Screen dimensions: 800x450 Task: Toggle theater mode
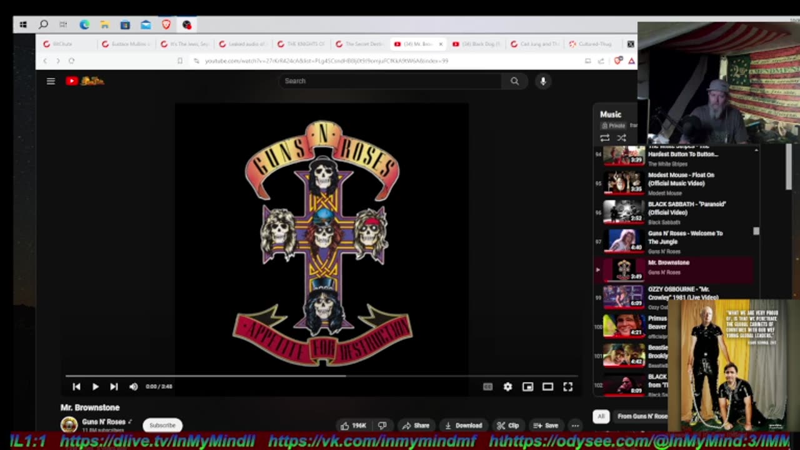[547, 387]
